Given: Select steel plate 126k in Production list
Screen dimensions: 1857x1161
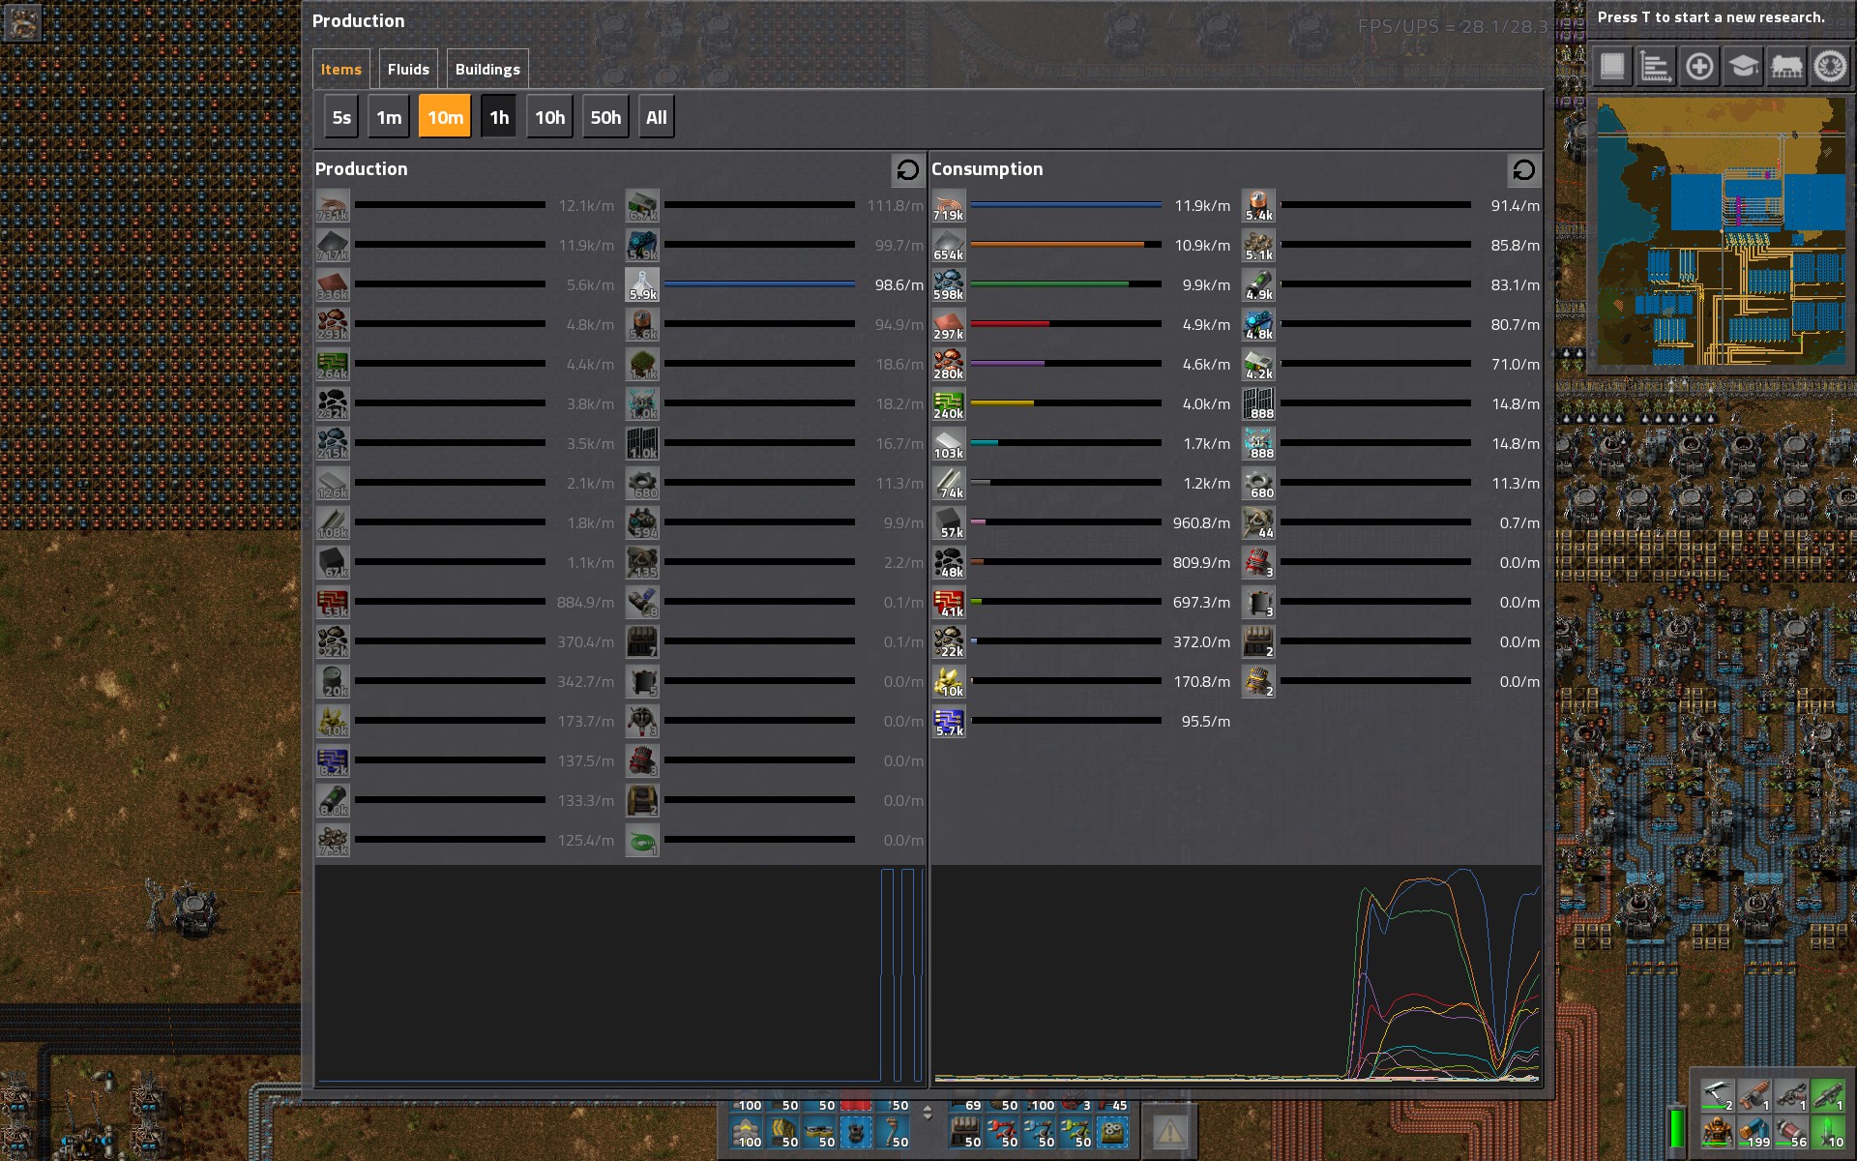Looking at the screenshot, I should [333, 484].
